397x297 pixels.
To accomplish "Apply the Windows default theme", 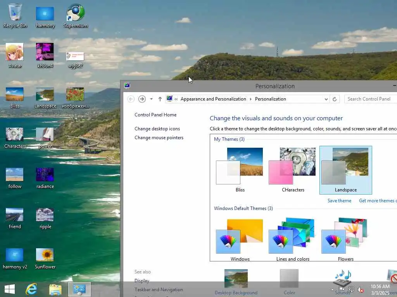I will pos(240,239).
